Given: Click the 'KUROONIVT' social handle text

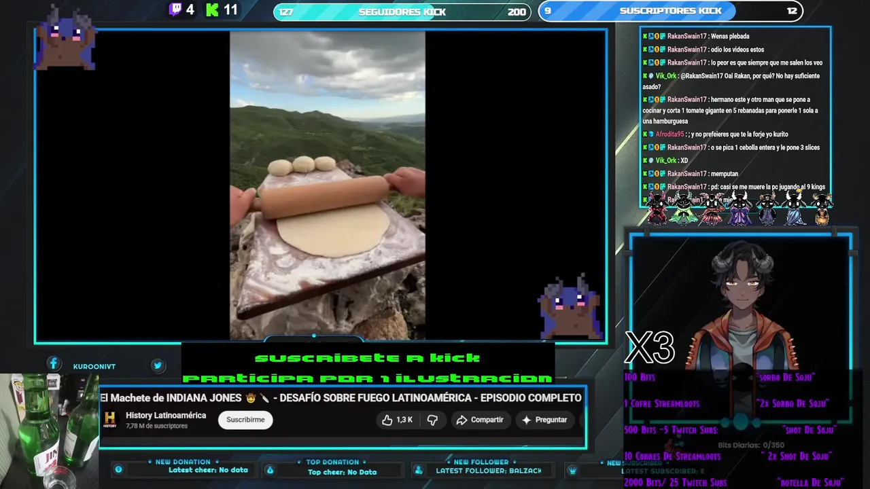Looking at the screenshot, I should (94, 367).
